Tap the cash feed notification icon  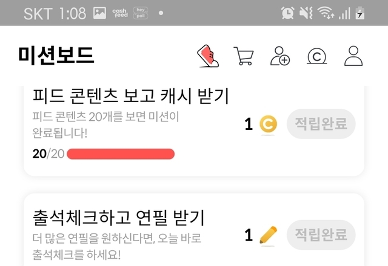click(x=120, y=13)
